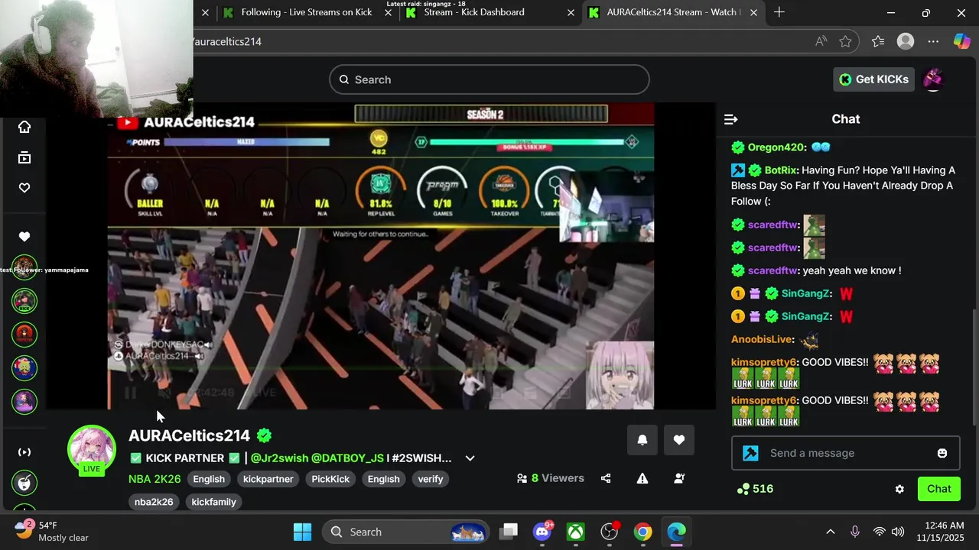Image resolution: width=979 pixels, height=550 pixels.
Task: Open Edge settings and more menu
Action: click(933, 41)
